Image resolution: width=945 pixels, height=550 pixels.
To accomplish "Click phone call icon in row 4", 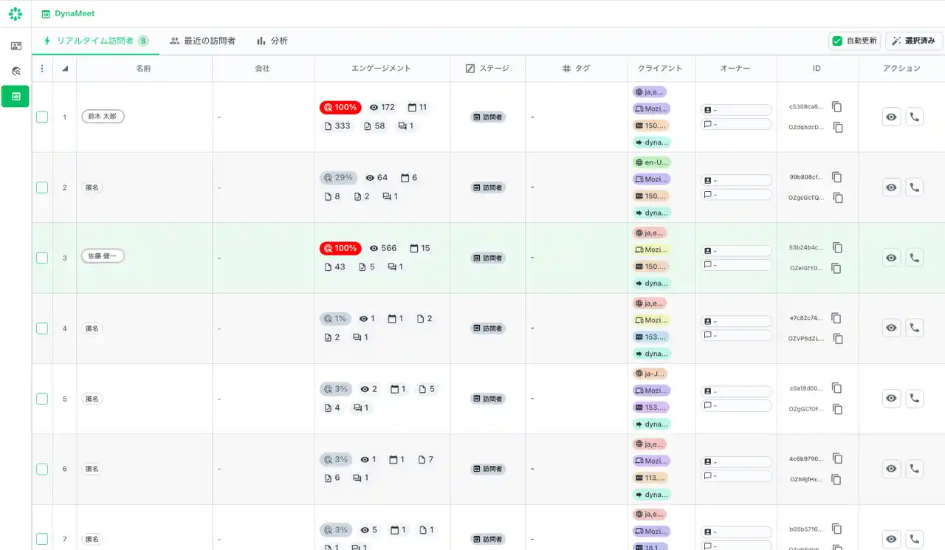I will click(914, 328).
